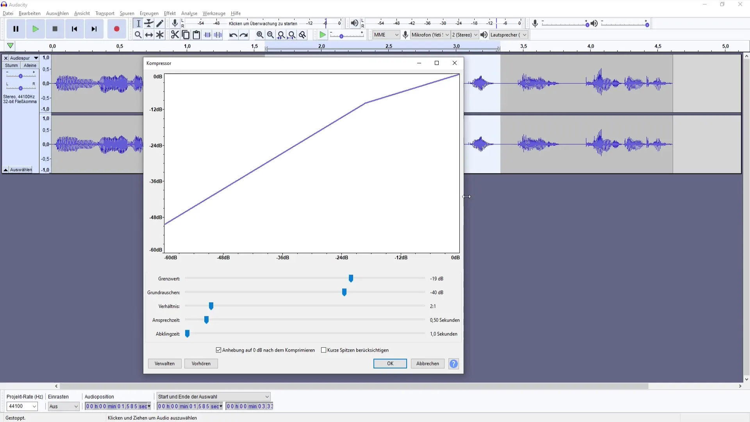The width and height of the screenshot is (750, 422).
Task: Open the Bearbeiten menu
Action: [30, 13]
